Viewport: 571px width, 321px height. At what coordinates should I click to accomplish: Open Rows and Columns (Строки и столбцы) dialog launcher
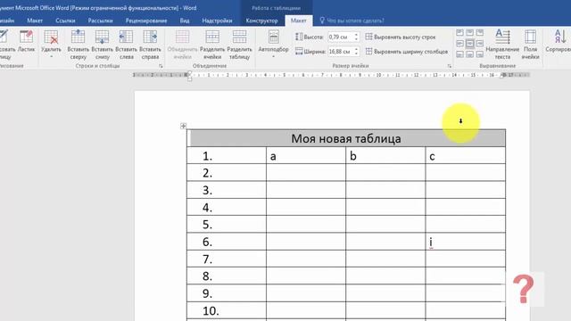[x=161, y=66]
